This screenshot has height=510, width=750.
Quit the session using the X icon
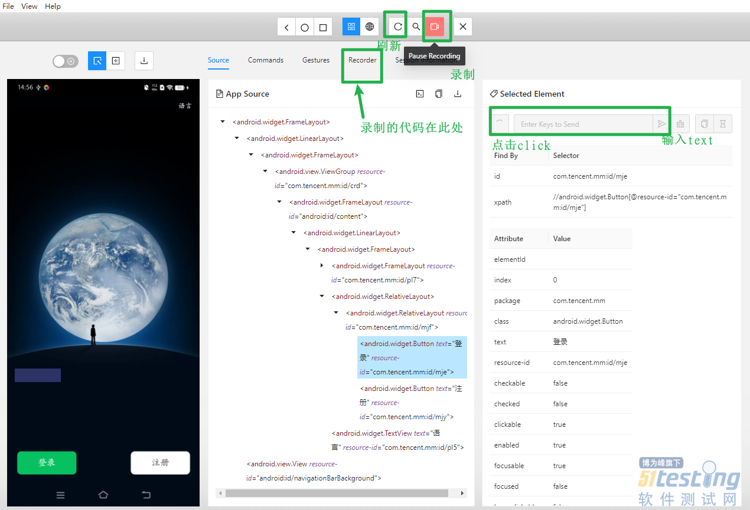463,27
